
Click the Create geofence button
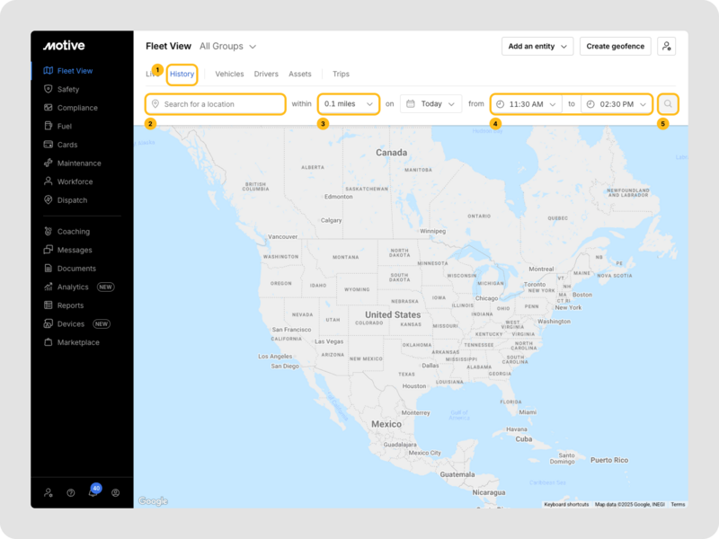click(x=616, y=47)
